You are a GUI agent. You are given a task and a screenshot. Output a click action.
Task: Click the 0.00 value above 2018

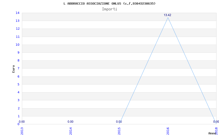pos(216,122)
